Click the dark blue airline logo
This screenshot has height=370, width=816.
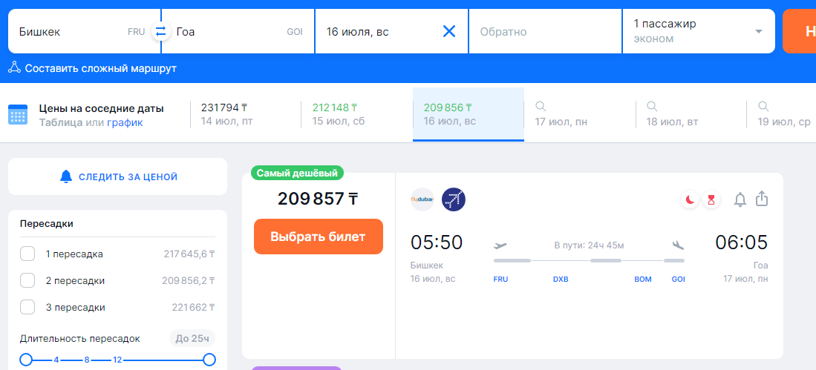453,199
